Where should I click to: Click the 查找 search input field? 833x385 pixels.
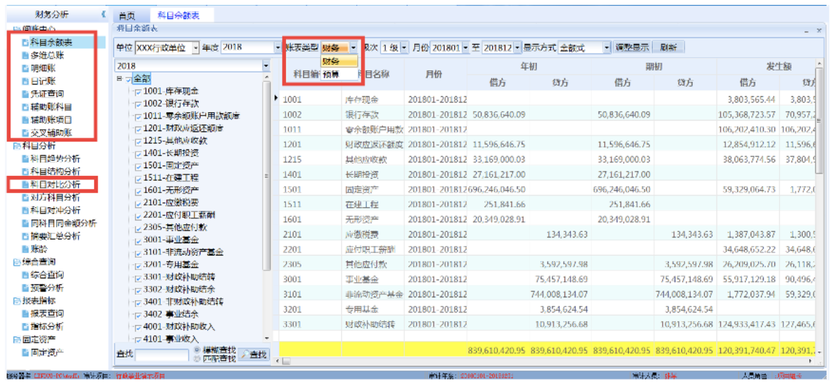point(161,355)
